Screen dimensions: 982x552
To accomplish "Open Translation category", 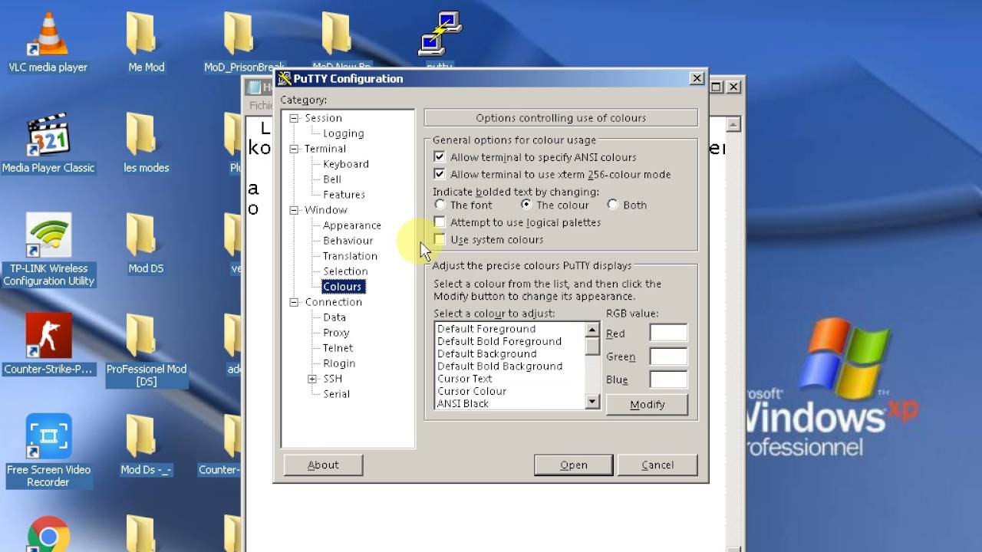I will click(350, 256).
